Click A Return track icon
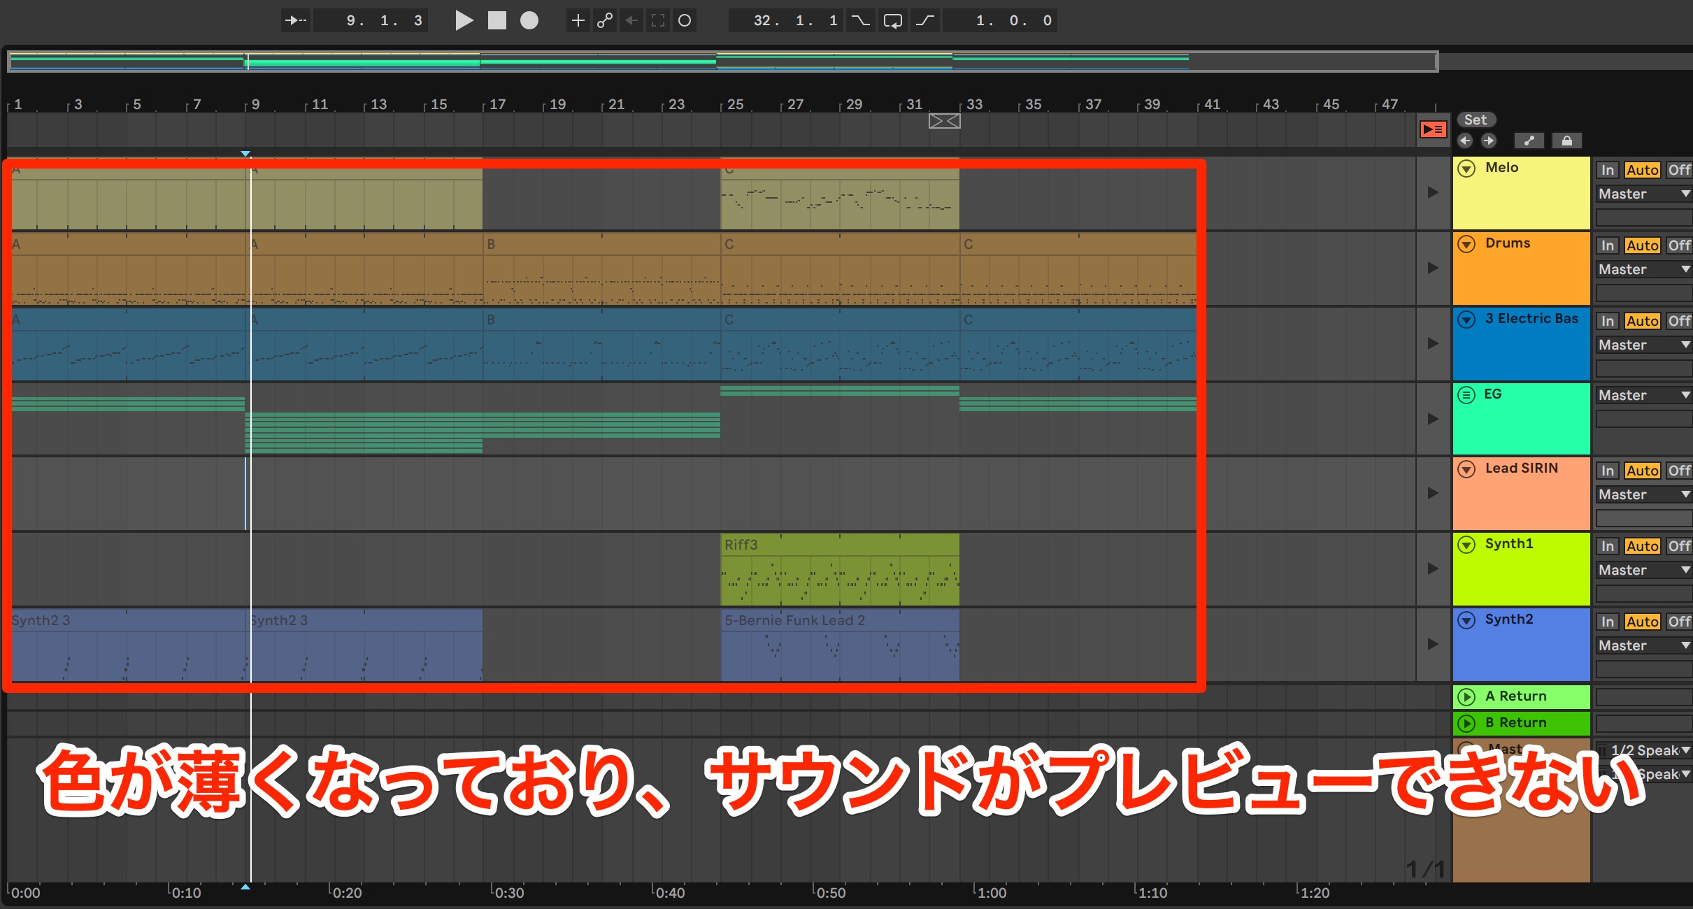The height and width of the screenshot is (909, 1693). 1467,696
